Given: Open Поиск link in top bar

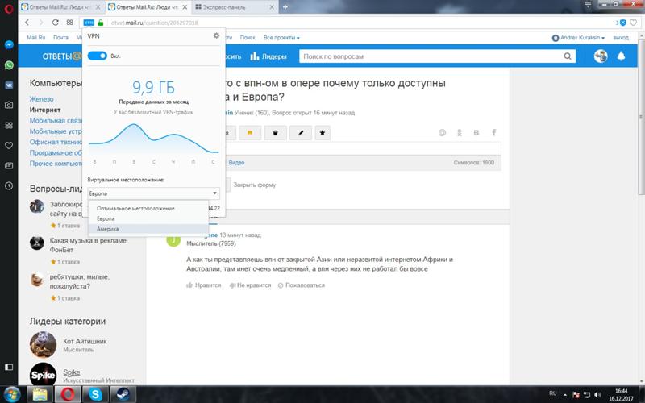Looking at the screenshot, I should click(248, 37).
